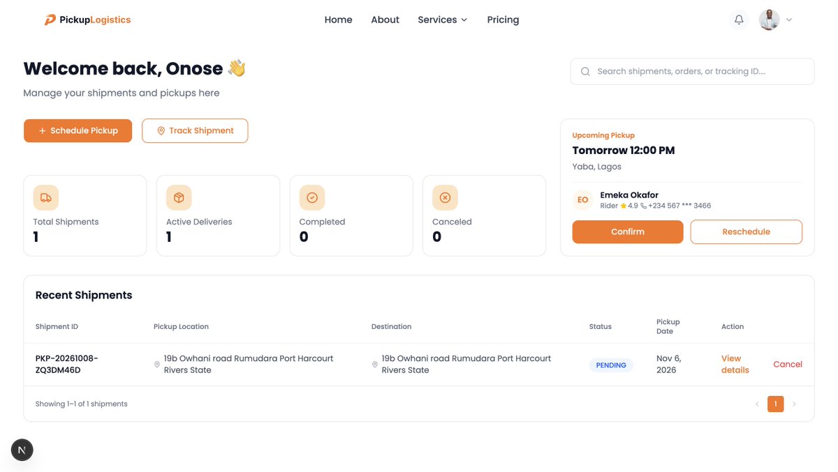Open the Services dropdown menu
The width and height of the screenshot is (838, 472).
click(443, 20)
